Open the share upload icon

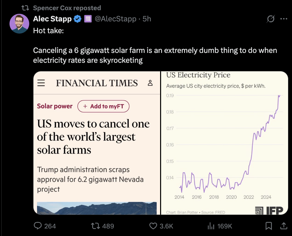click(283, 226)
